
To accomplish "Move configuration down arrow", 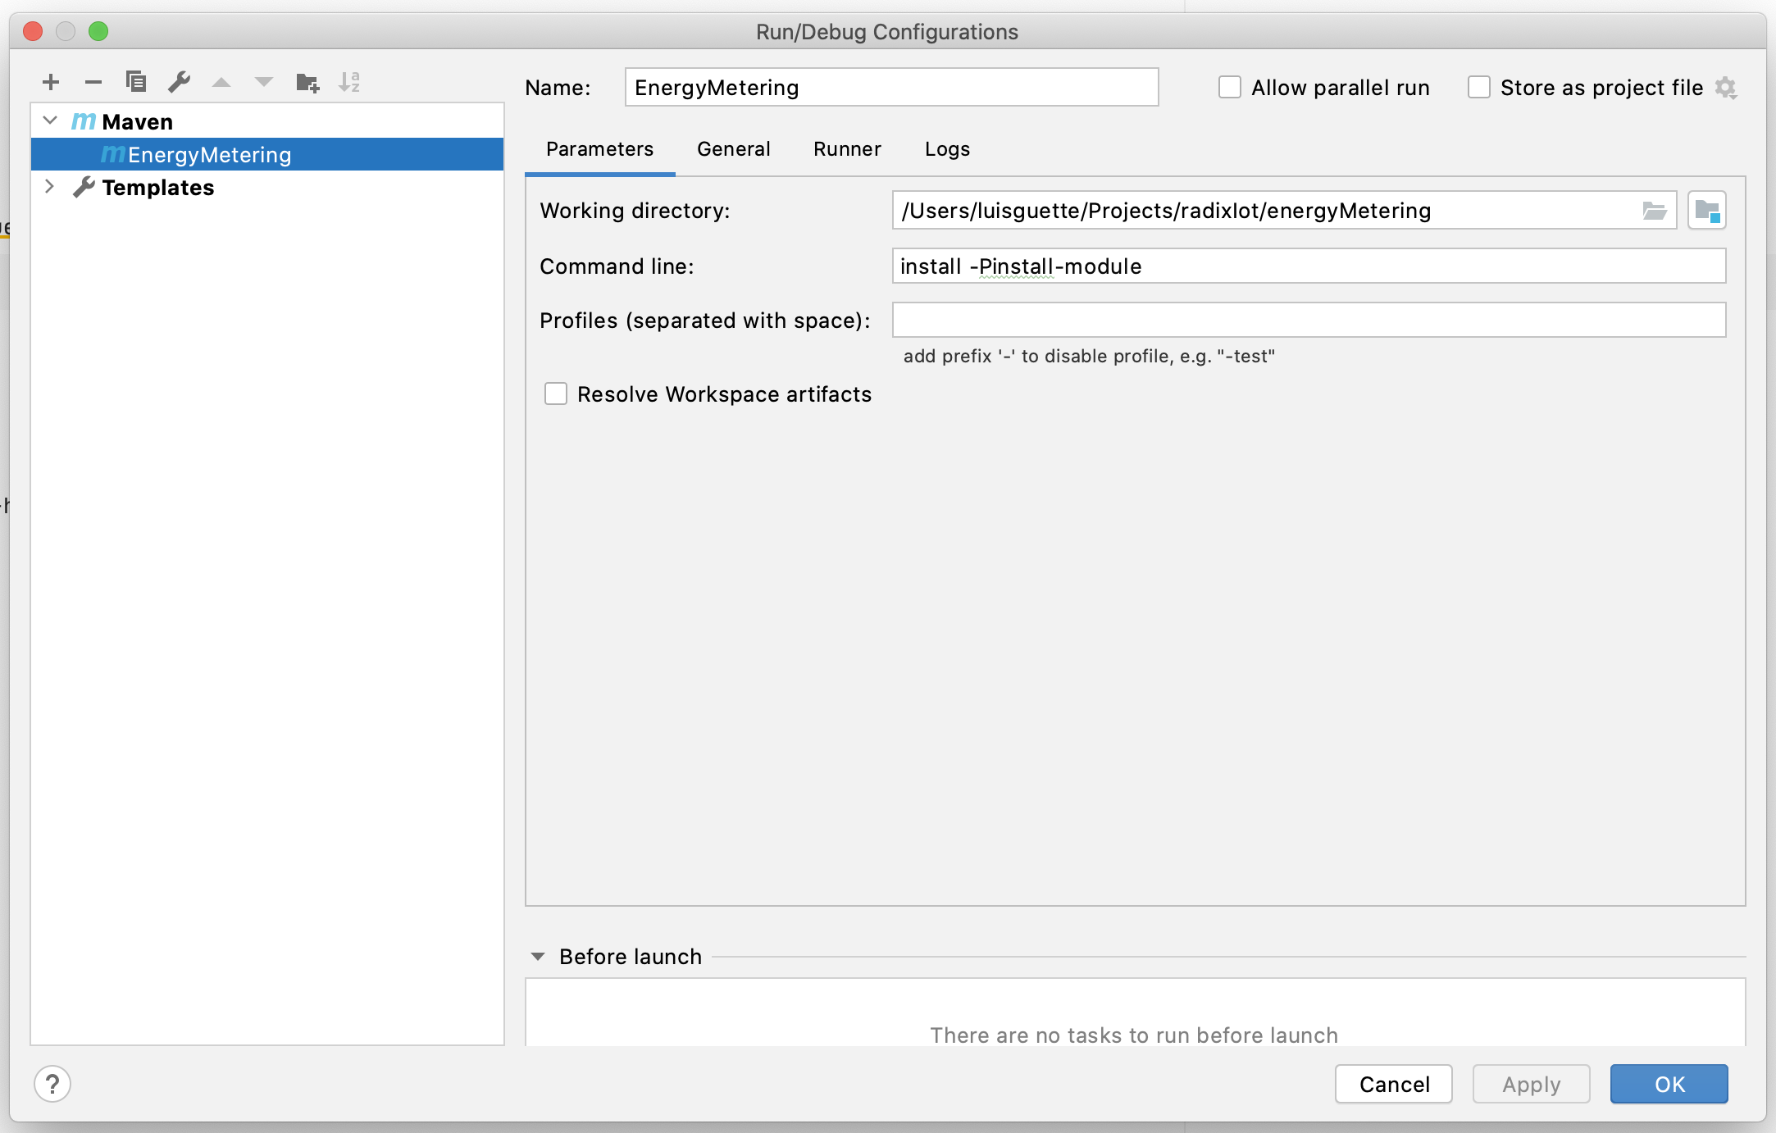I will [x=264, y=82].
